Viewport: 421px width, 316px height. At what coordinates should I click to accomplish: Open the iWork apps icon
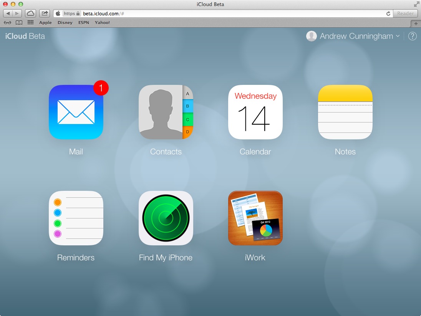click(x=255, y=218)
